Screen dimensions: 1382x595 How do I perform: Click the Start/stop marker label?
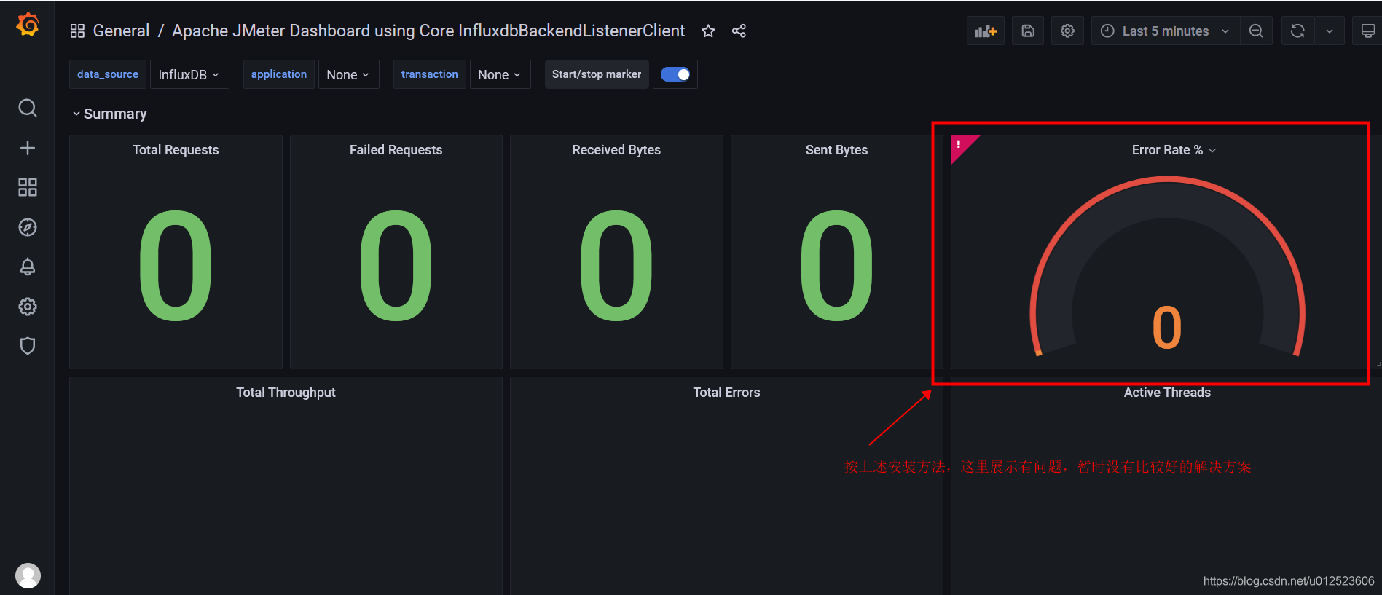597,74
